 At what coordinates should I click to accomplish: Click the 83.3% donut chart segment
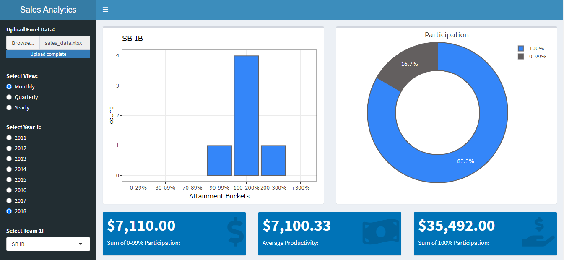tap(466, 161)
